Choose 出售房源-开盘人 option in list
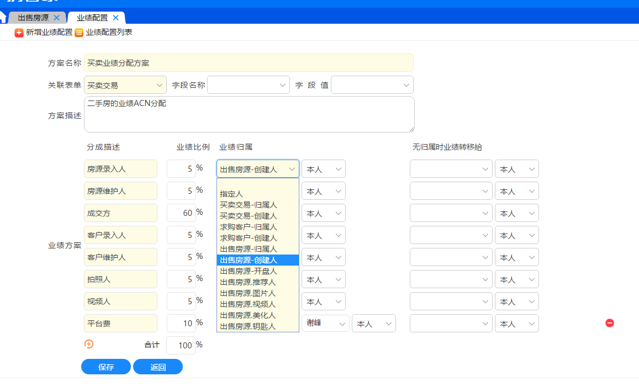The image size is (639, 392). click(x=248, y=271)
